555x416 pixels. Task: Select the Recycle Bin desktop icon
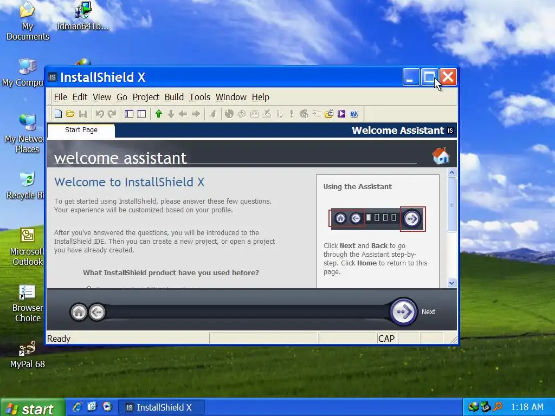click(x=25, y=186)
